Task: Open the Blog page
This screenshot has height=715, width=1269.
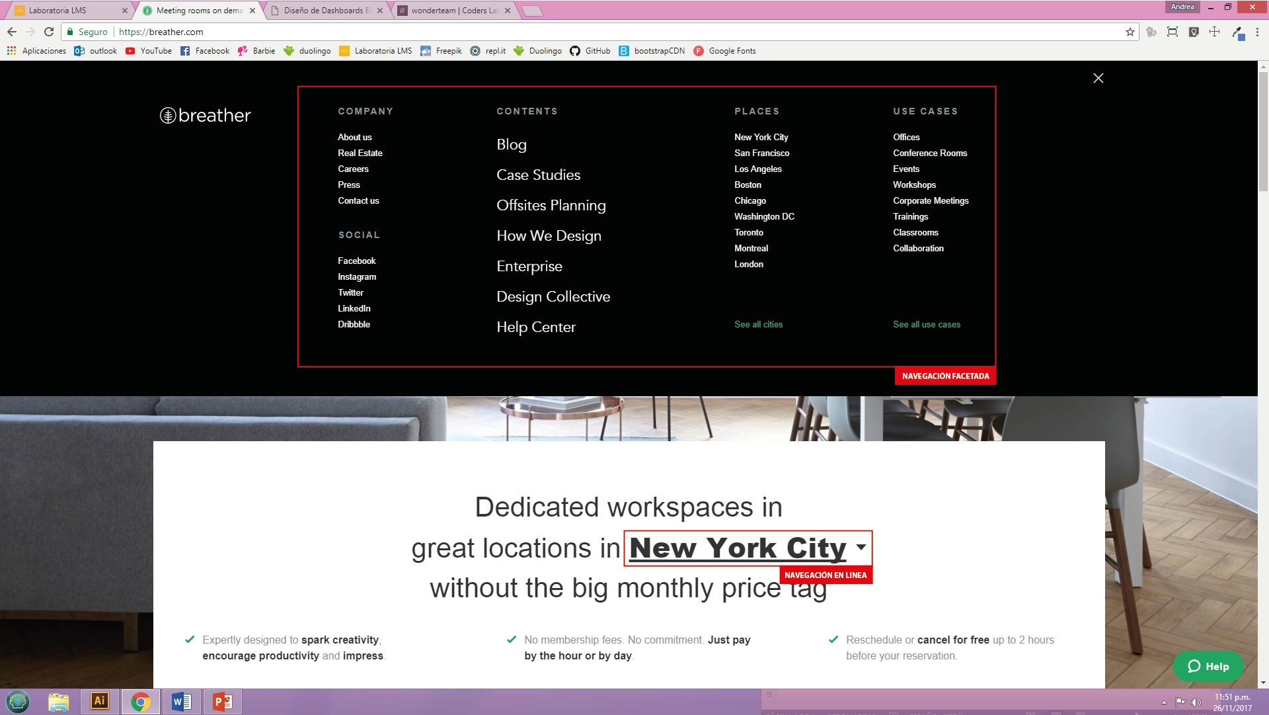Action: (x=512, y=144)
